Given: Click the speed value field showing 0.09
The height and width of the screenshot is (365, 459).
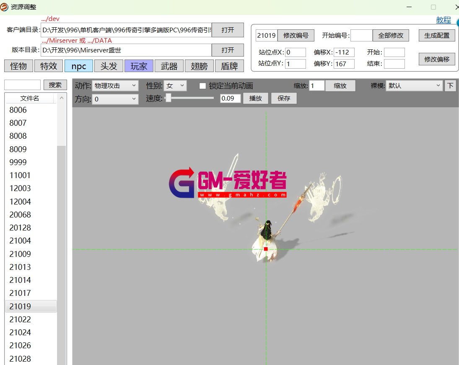Looking at the screenshot, I should (231, 98).
